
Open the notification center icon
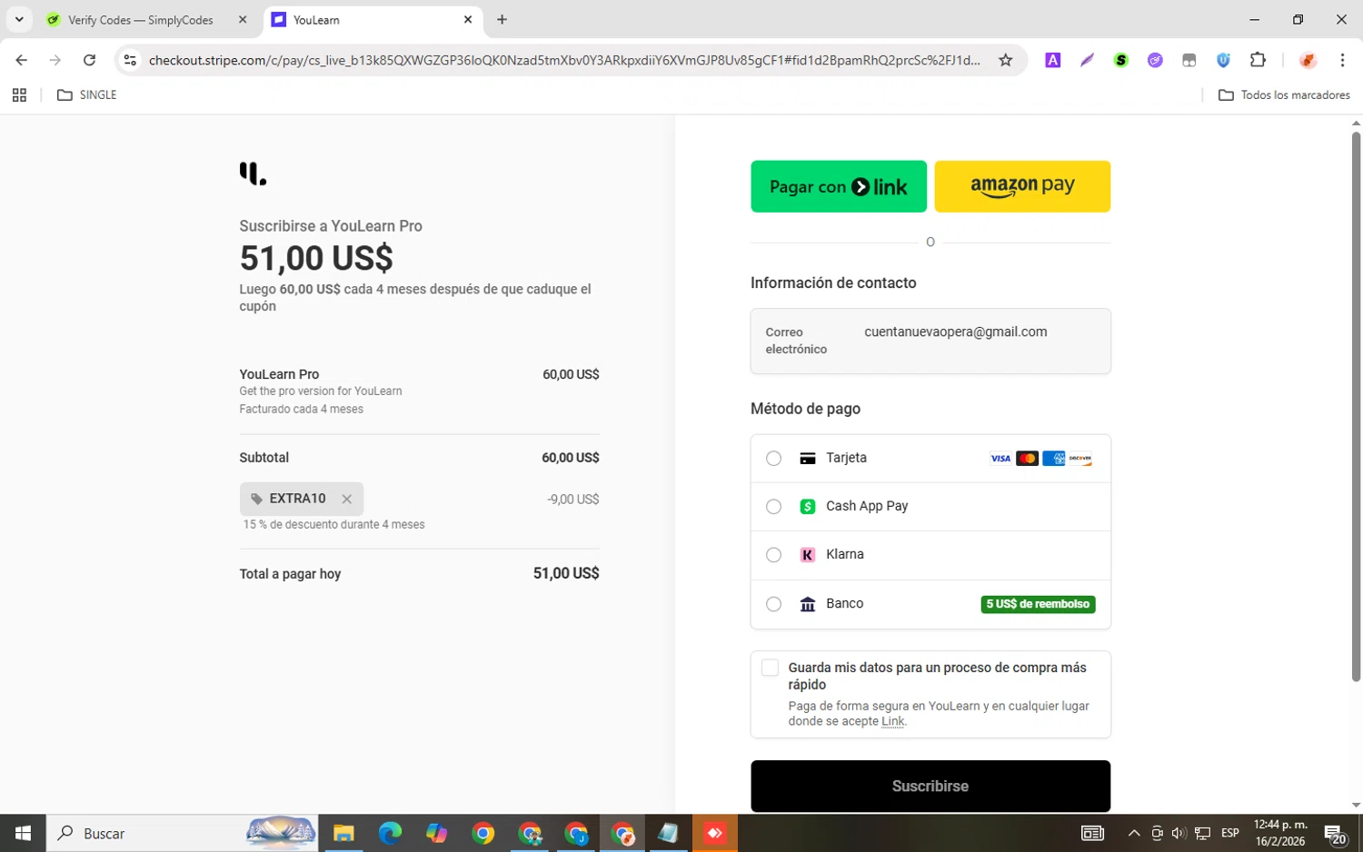click(1336, 834)
